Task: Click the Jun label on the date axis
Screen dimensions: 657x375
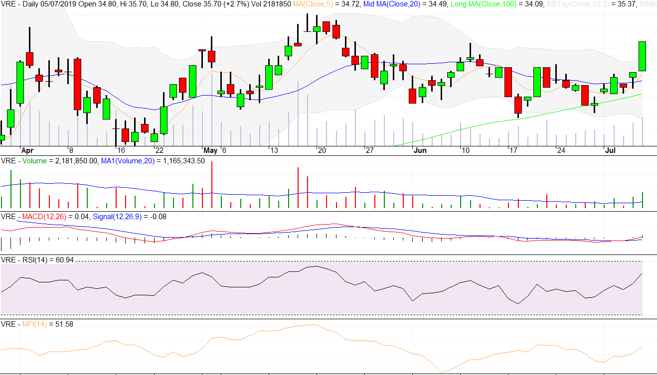Action: [420, 150]
